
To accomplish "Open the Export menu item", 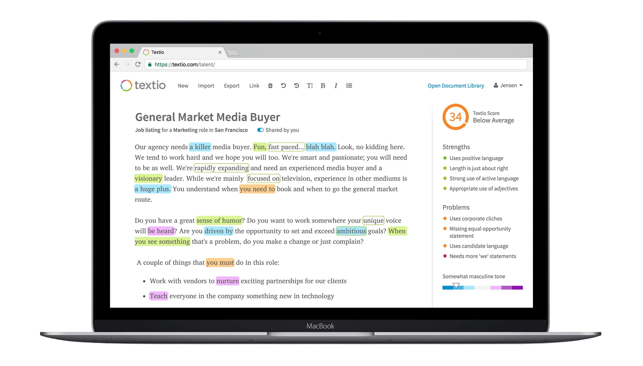I will pyautogui.click(x=232, y=86).
